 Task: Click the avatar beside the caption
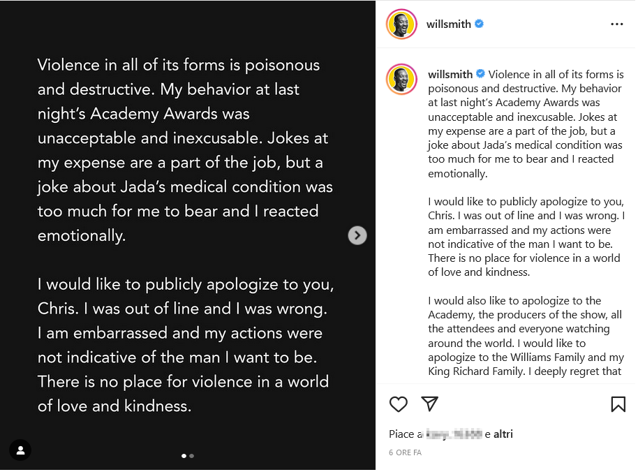coord(401,79)
